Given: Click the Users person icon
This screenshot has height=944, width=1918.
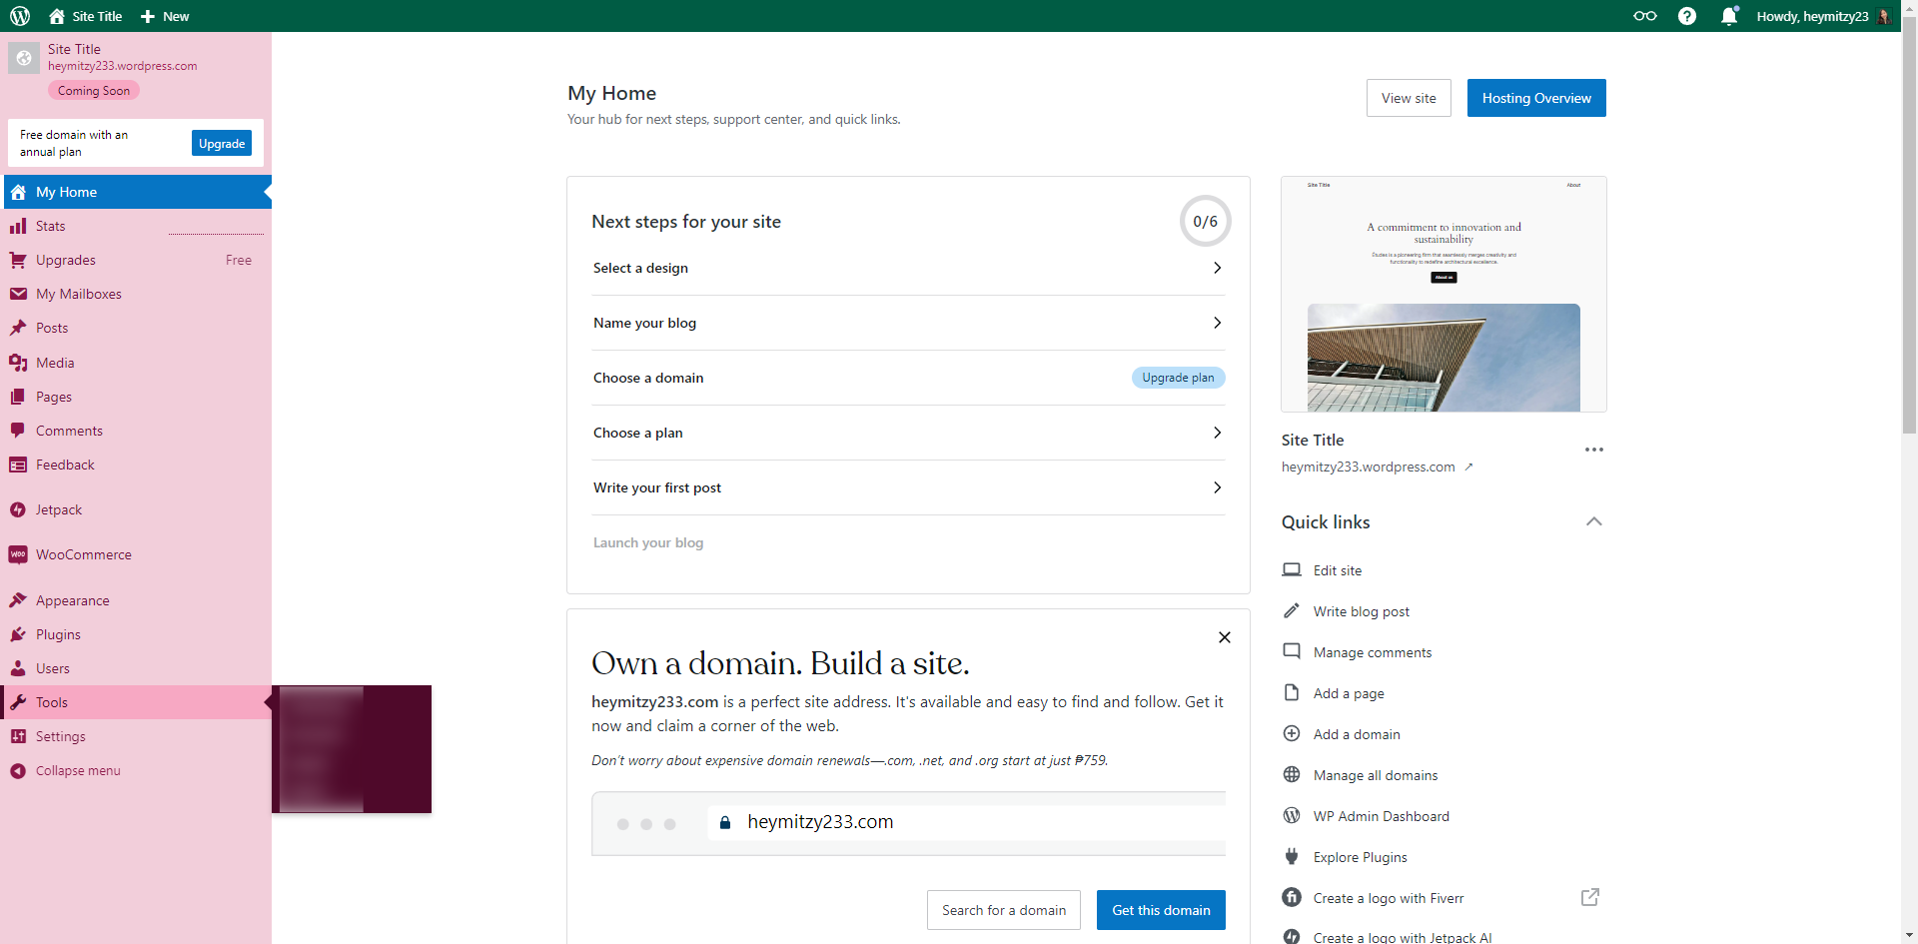Looking at the screenshot, I should tap(18, 668).
